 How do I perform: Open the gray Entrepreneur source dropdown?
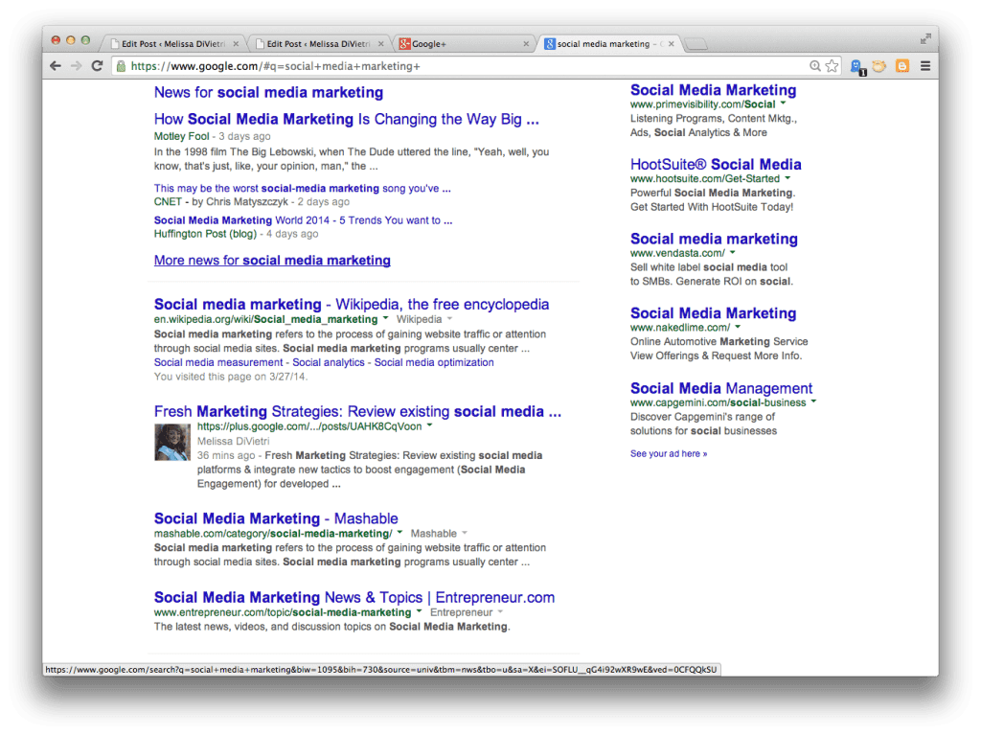click(x=500, y=612)
